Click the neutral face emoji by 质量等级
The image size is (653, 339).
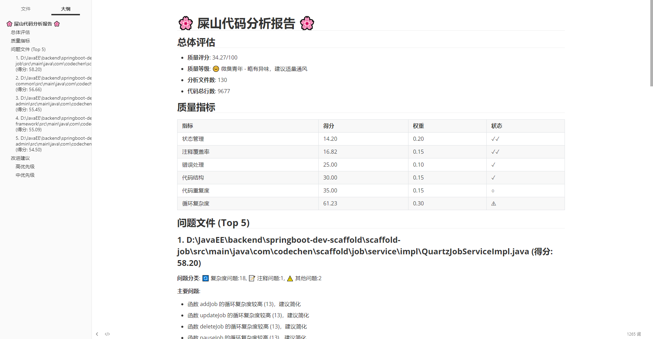[216, 69]
